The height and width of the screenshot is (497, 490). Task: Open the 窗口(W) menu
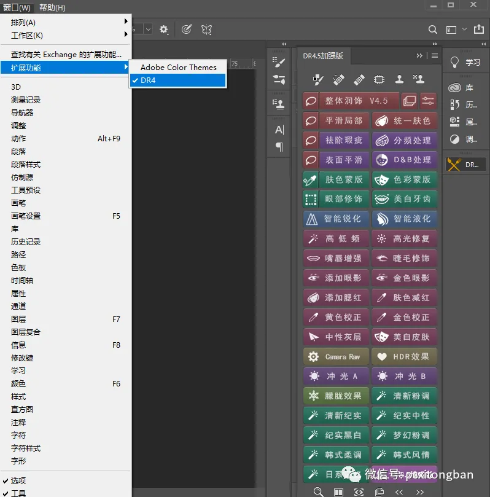coord(17,7)
